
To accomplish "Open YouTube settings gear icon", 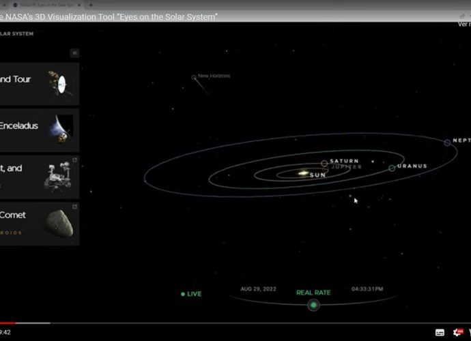I will coord(458,332).
